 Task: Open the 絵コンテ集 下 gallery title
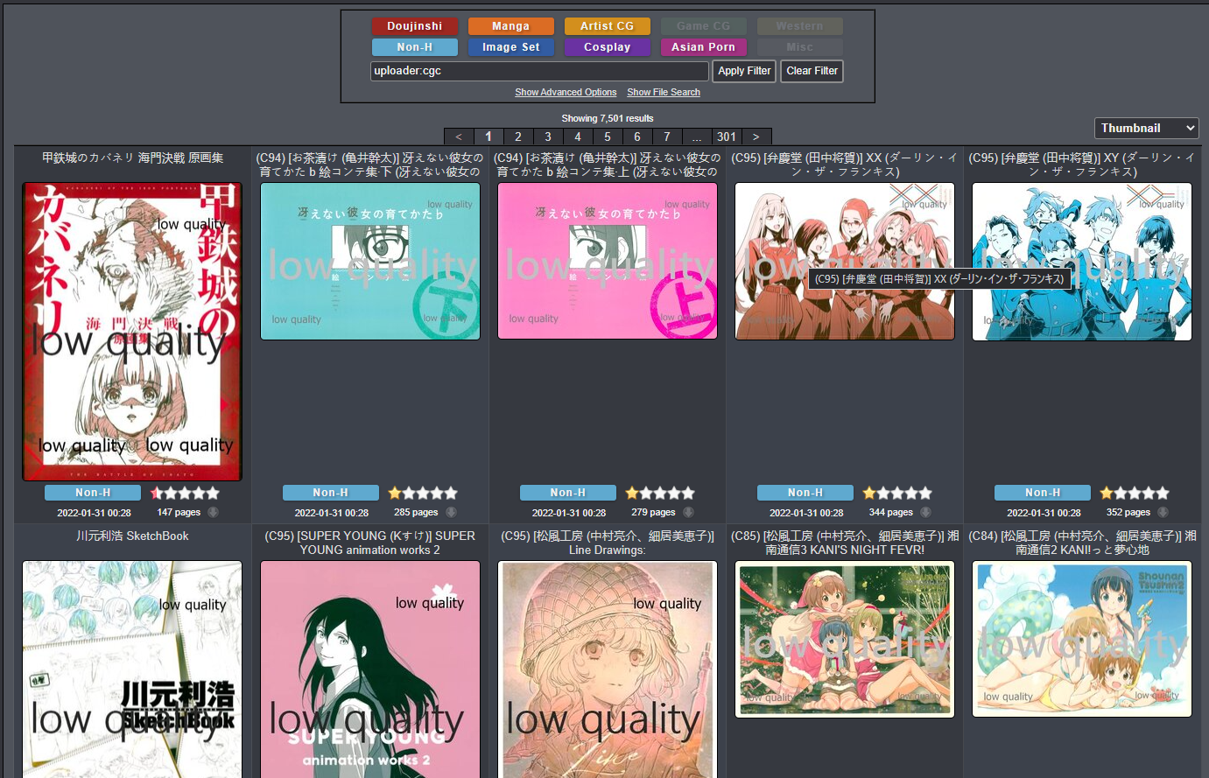tap(369, 165)
